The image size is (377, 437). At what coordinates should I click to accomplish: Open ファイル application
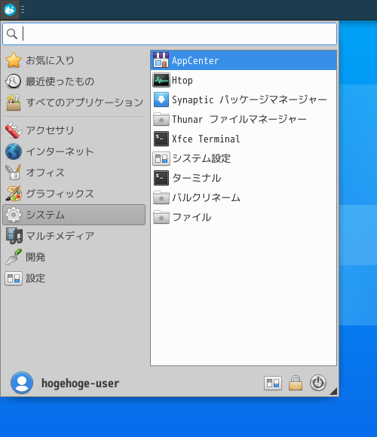point(244,217)
